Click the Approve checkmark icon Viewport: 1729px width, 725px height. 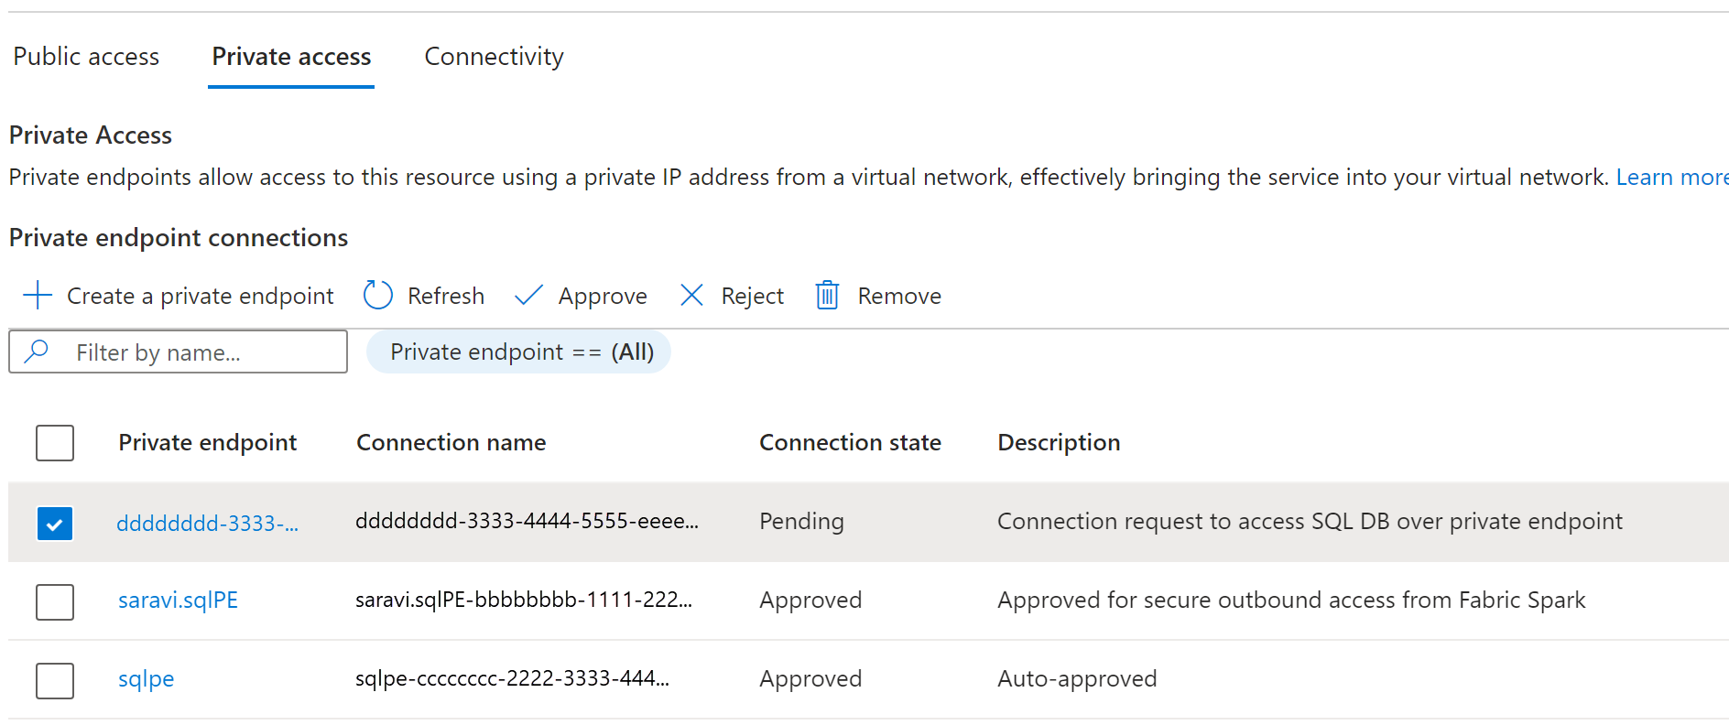pos(528,296)
